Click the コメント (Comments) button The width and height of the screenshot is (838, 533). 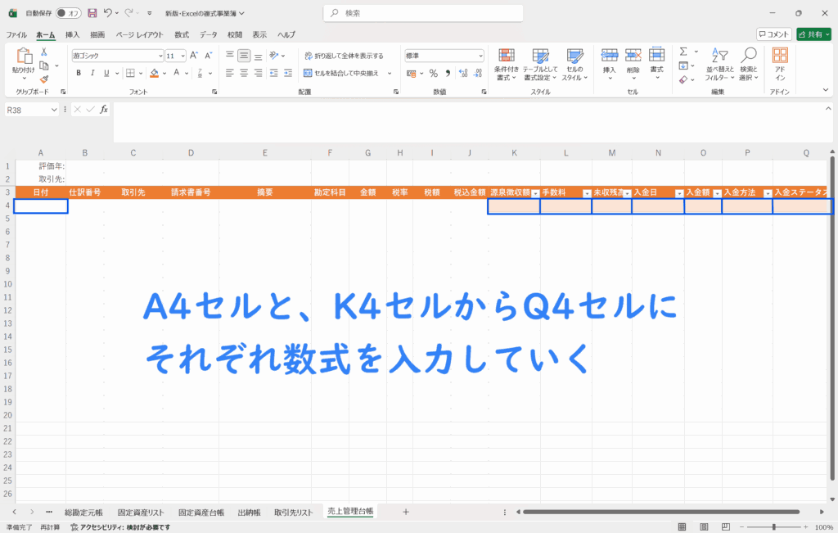coord(774,34)
